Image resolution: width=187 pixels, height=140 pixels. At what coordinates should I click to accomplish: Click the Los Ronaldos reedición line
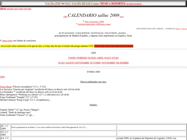pos(32,92)
